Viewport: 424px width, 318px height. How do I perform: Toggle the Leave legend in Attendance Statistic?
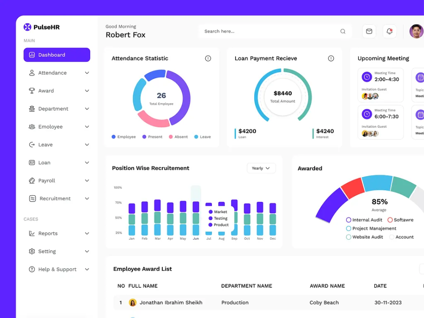(203, 137)
